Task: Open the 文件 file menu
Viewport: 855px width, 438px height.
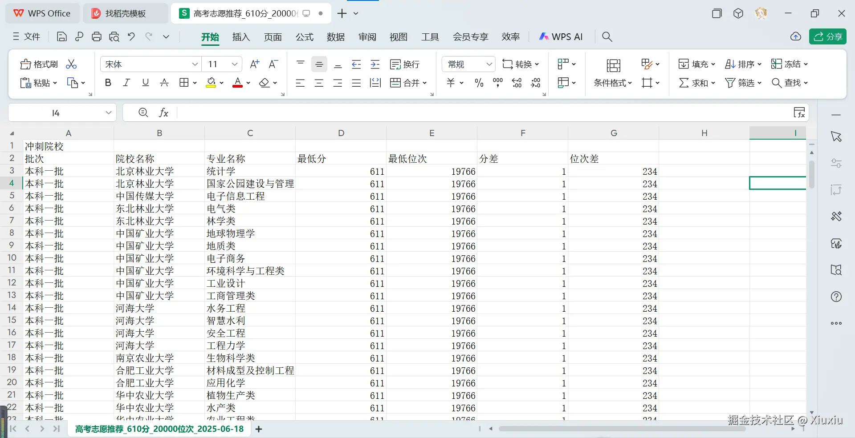Action: point(27,37)
